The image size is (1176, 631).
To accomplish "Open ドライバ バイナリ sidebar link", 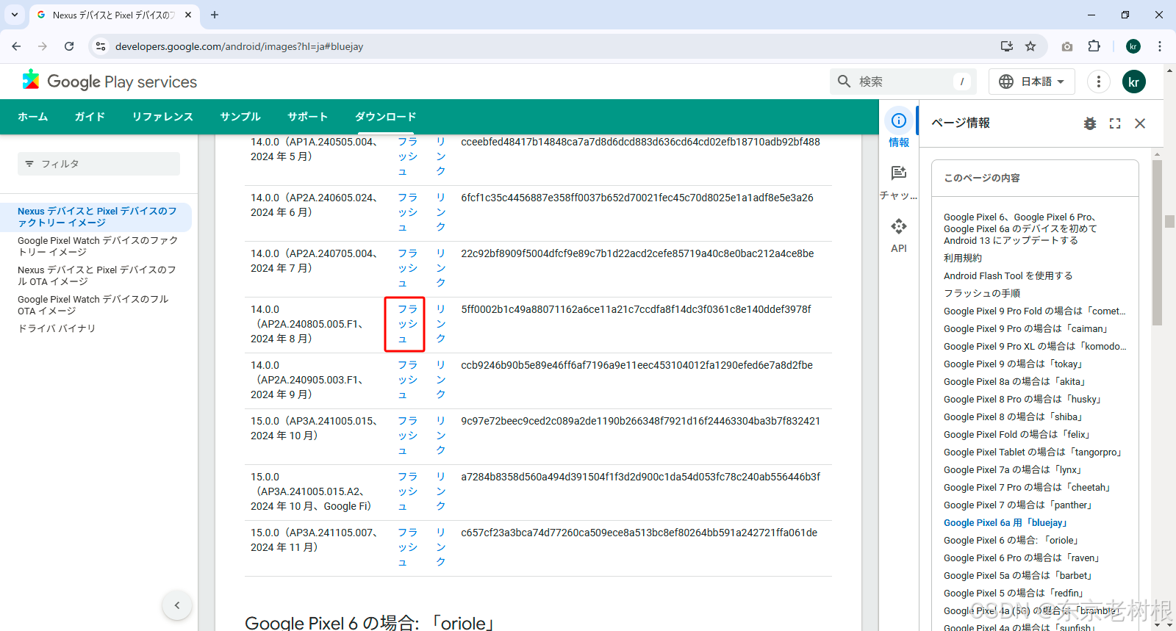I will pos(57,328).
